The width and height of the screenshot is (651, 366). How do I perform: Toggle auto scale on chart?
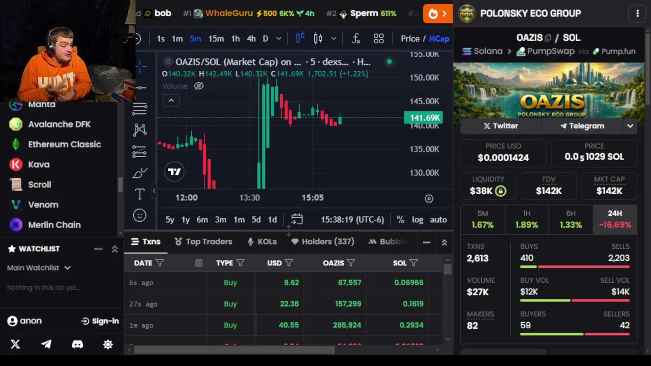[438, 220]
